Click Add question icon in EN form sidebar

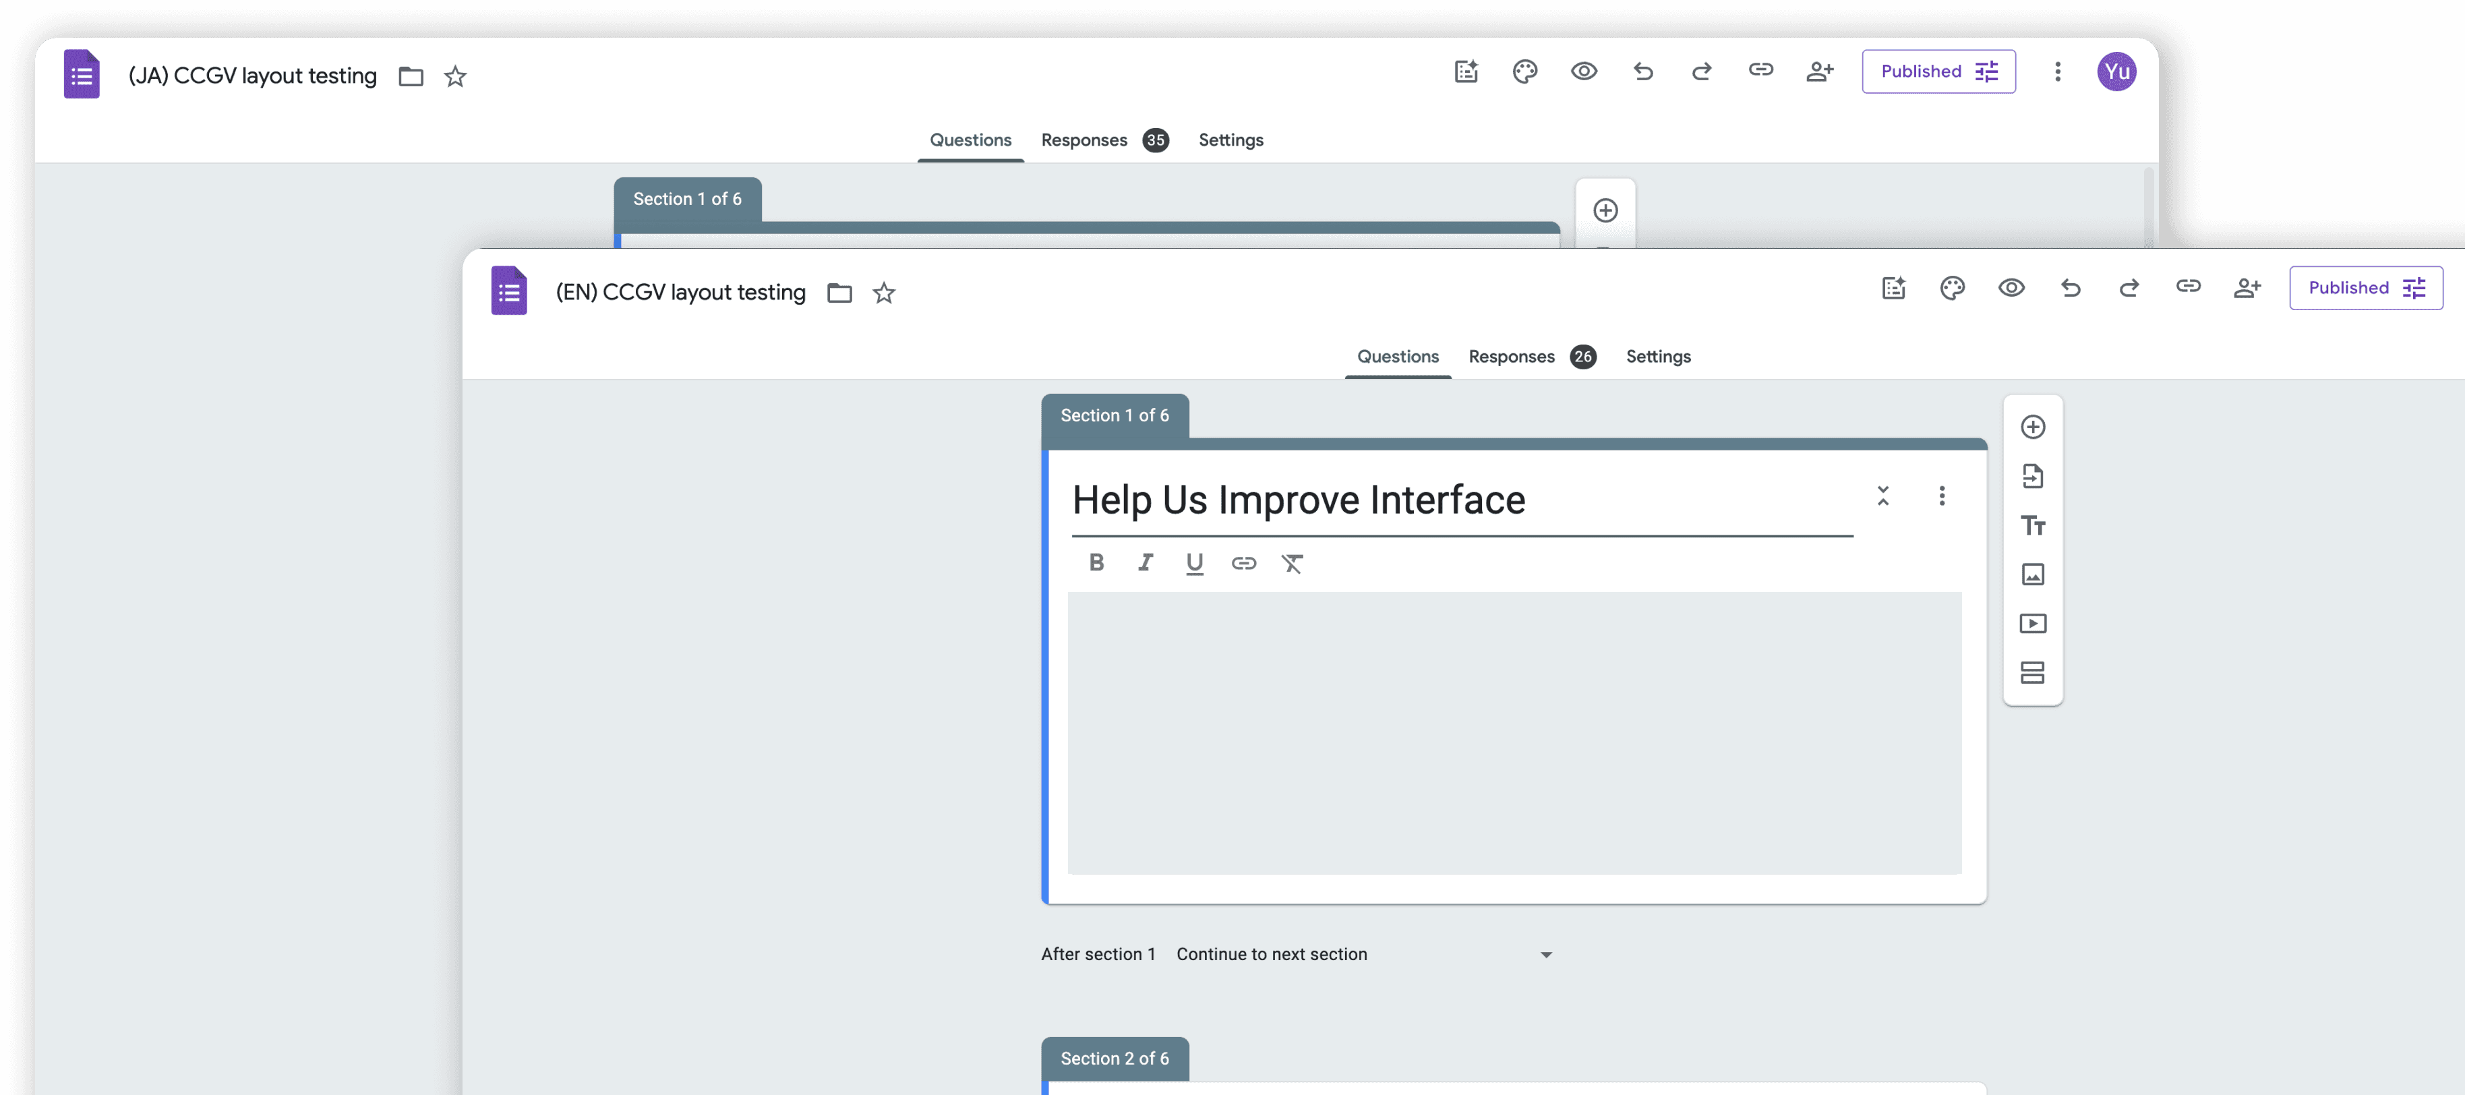click(2032, 427)
